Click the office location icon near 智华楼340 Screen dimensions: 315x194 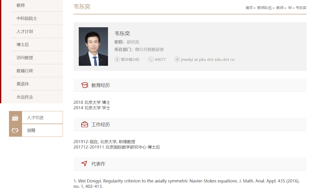(117, 60)
